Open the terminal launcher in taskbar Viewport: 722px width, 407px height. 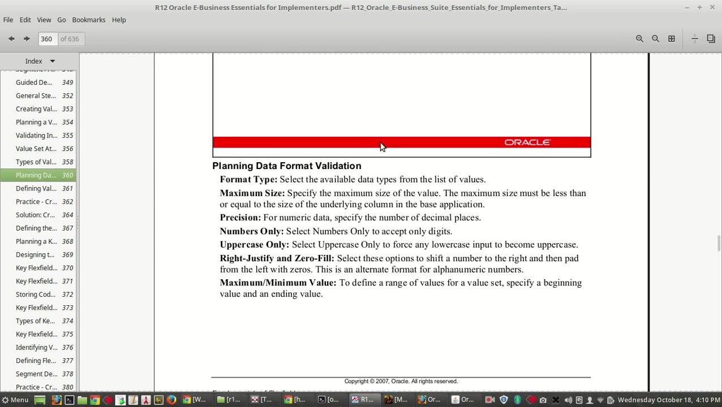tap(69, 400)
